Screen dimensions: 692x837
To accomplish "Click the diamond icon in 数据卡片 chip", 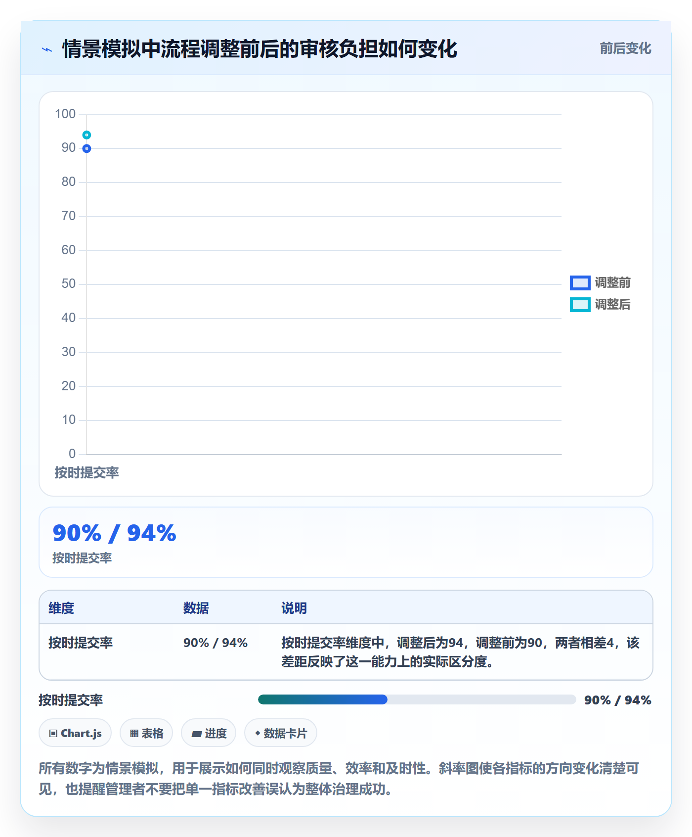I will (x=258, y=733).
